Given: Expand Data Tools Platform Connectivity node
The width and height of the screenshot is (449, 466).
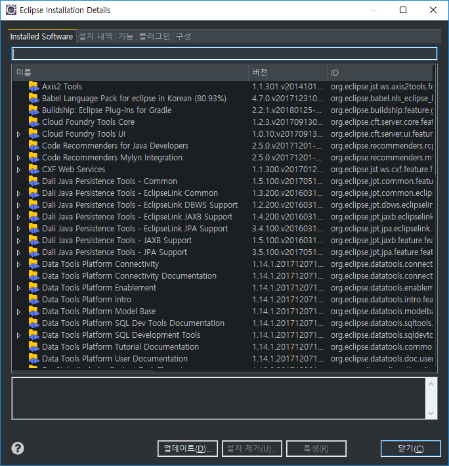Looking at the screenshot, I should click(x=18, y=264).
